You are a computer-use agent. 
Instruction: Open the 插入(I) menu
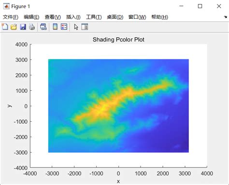(73, 17)
